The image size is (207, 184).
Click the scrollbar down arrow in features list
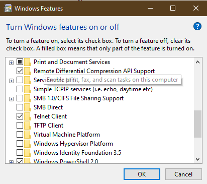click(197, 159)
